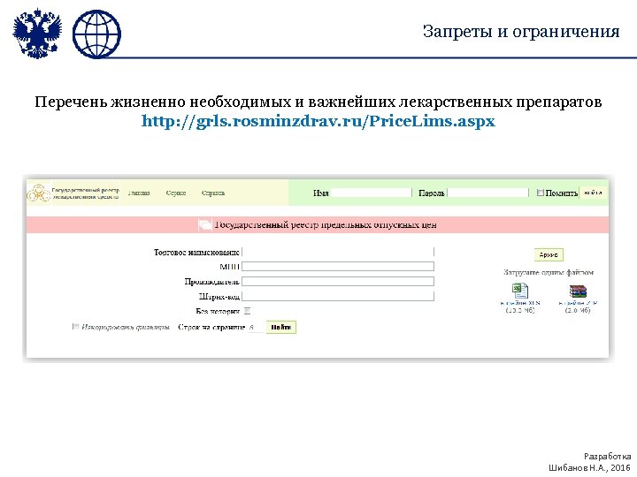The image size is (637, 477).
Task: Click the double-headed eagle emblem
Action: coord(37,34)
